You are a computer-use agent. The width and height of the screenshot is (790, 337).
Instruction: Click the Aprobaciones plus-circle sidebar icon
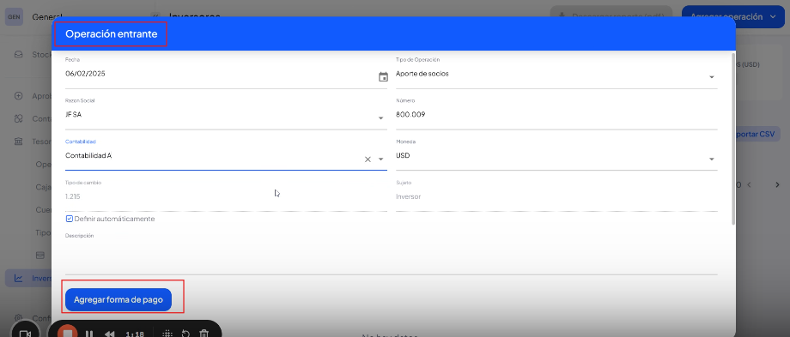click(x=19, y=95)
